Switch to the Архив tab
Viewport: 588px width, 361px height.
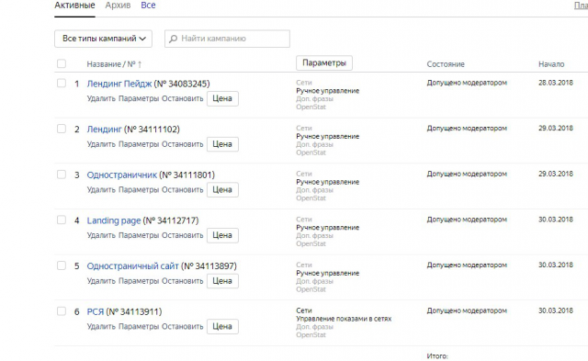(x=118, y=6)
